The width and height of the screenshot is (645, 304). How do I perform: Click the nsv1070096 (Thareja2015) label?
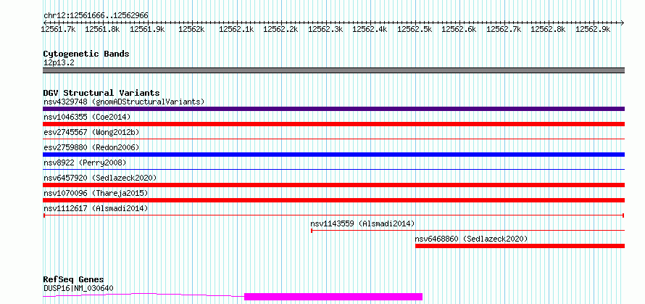click(x=96, y=193)
